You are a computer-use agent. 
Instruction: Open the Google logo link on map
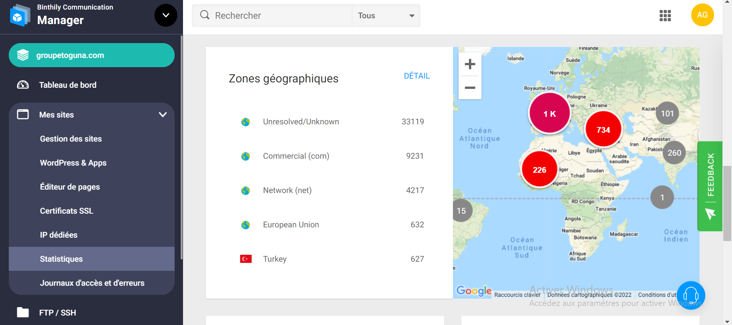pos(474,291)
